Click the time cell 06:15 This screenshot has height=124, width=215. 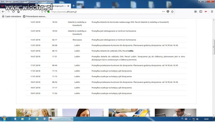(54, 51)
